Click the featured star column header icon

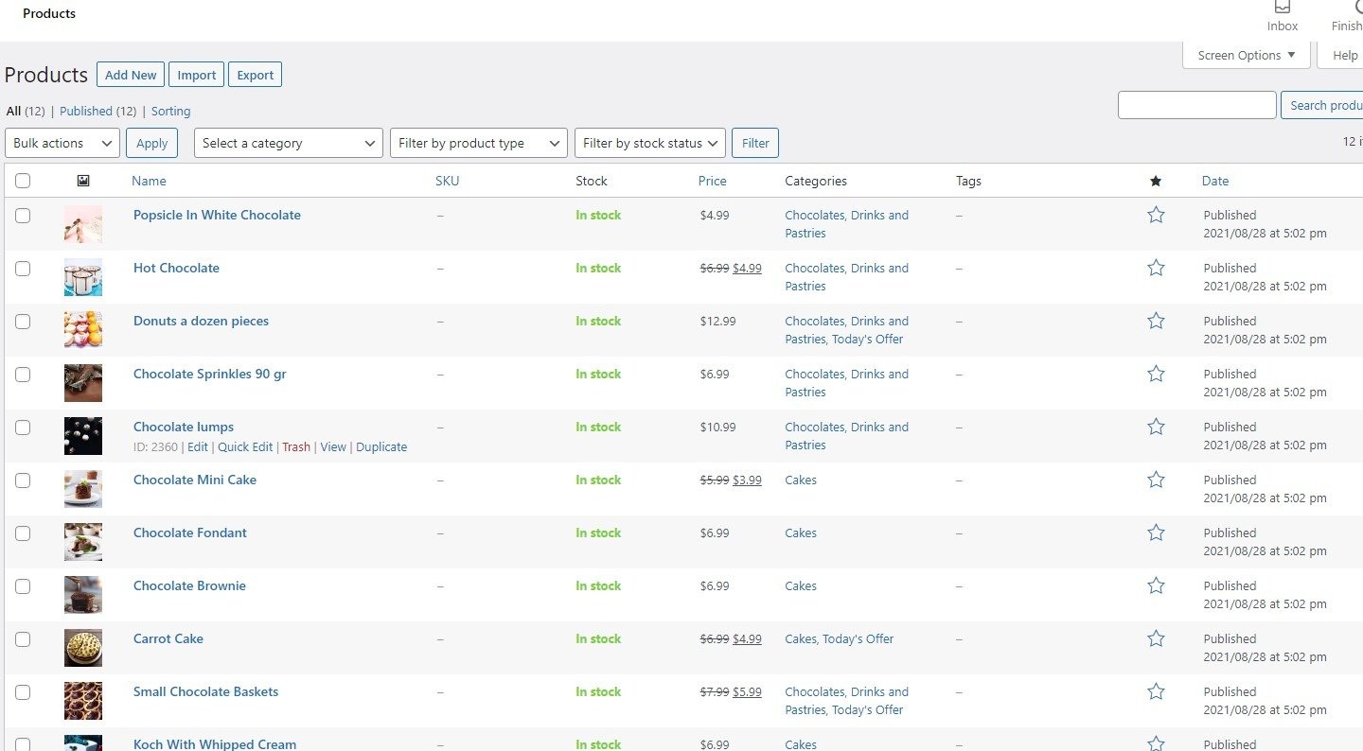(1155, 181)
